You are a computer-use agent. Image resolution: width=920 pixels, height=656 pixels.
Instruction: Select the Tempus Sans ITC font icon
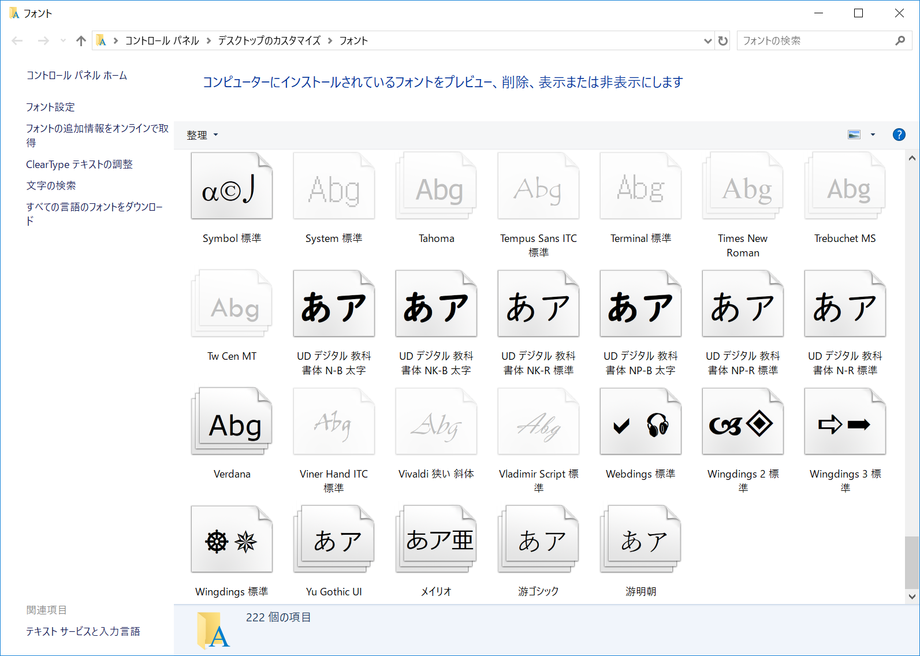pos(538,186)
